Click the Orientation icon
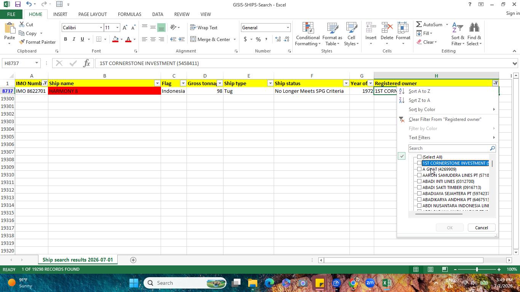520x292 pixels. (173, 27)
